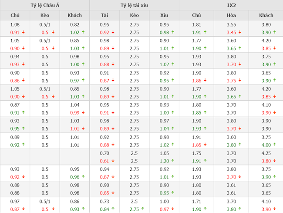
Task: Open the 1X2 odds header
Action: pos(231,5)
